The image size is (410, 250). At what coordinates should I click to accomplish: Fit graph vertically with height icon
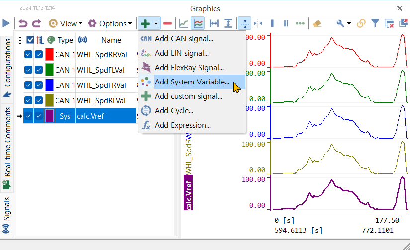click(228, 23)
